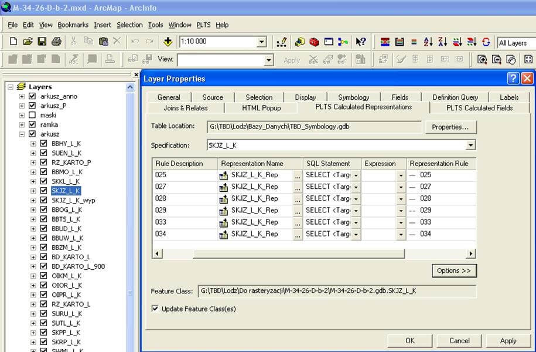Collapse the arkusz group layer

22,134
